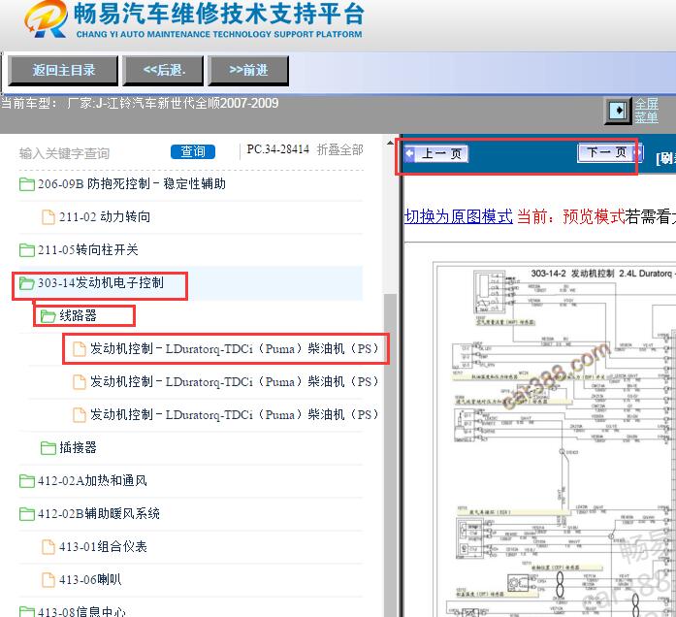Collapse 303-14发动机电子控制 folder
Viewport: 676px width, 617px height.
(101, 283)
